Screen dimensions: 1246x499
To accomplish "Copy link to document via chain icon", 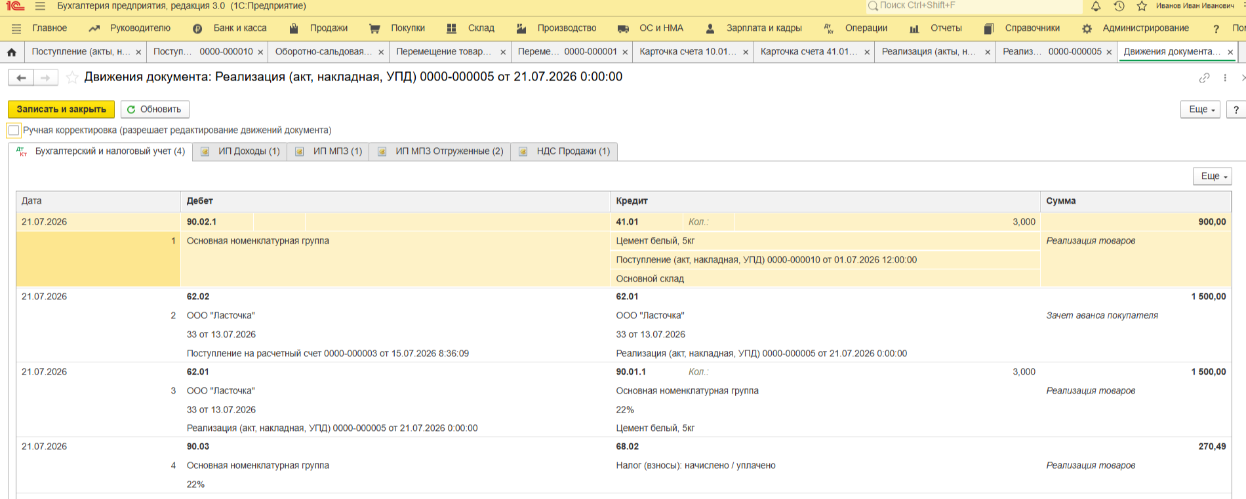I will (1204, 78).
